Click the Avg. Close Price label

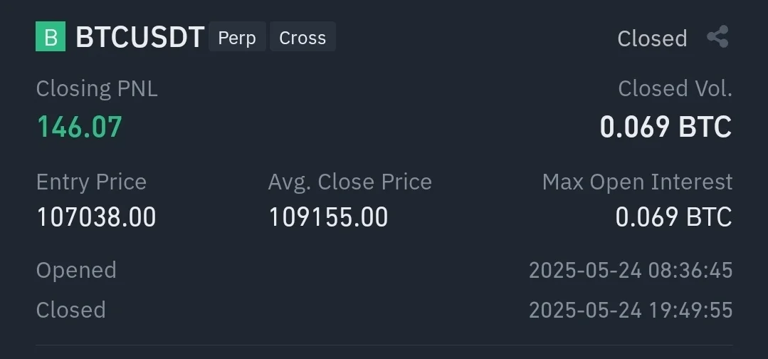[x=349, y=182]
